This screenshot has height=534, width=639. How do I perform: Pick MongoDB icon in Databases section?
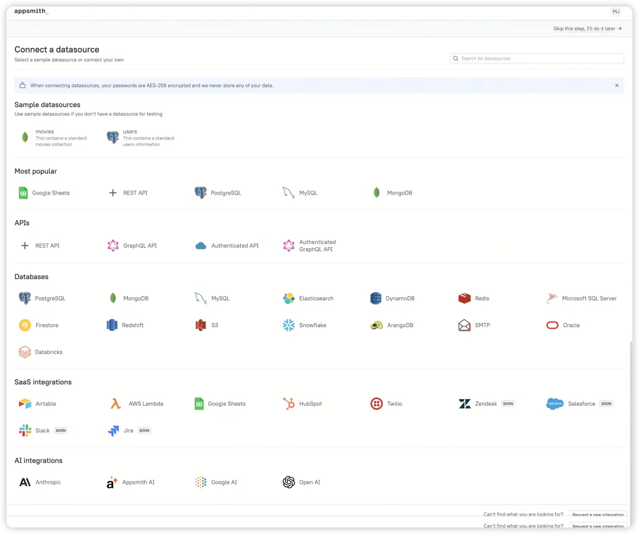[x=113, y=298]
